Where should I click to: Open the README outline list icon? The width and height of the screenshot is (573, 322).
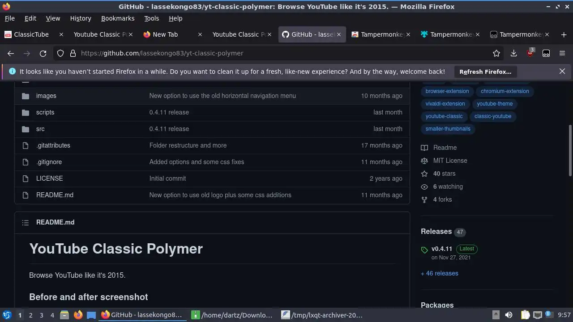tap(26, 222)
